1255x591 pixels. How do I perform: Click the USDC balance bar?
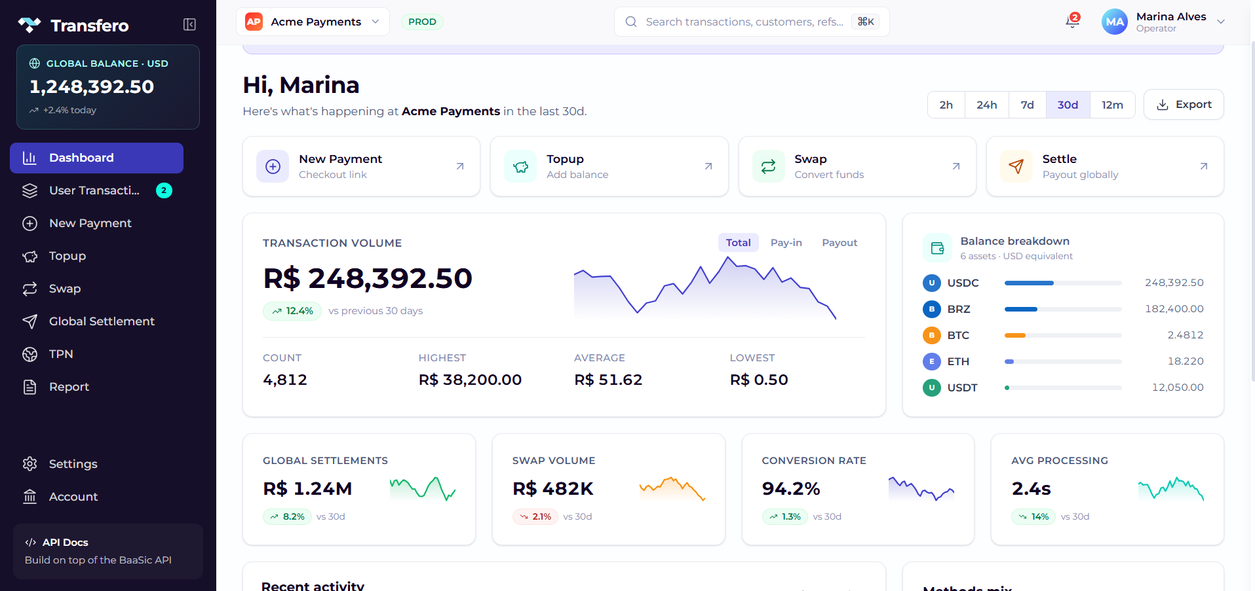point(1063,283)
